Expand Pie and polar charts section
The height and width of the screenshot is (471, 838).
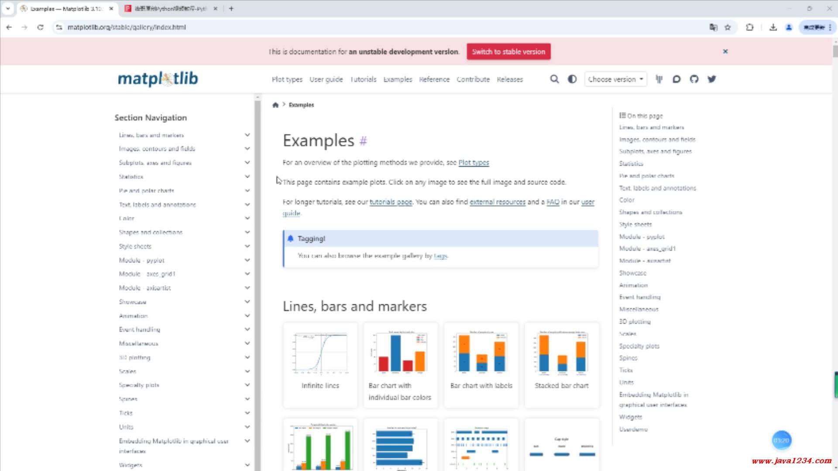(x=247, y=191)
